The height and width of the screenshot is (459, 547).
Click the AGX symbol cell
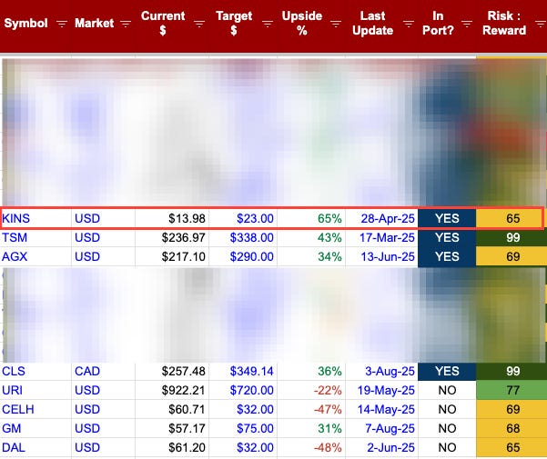[x=36, y=256]
